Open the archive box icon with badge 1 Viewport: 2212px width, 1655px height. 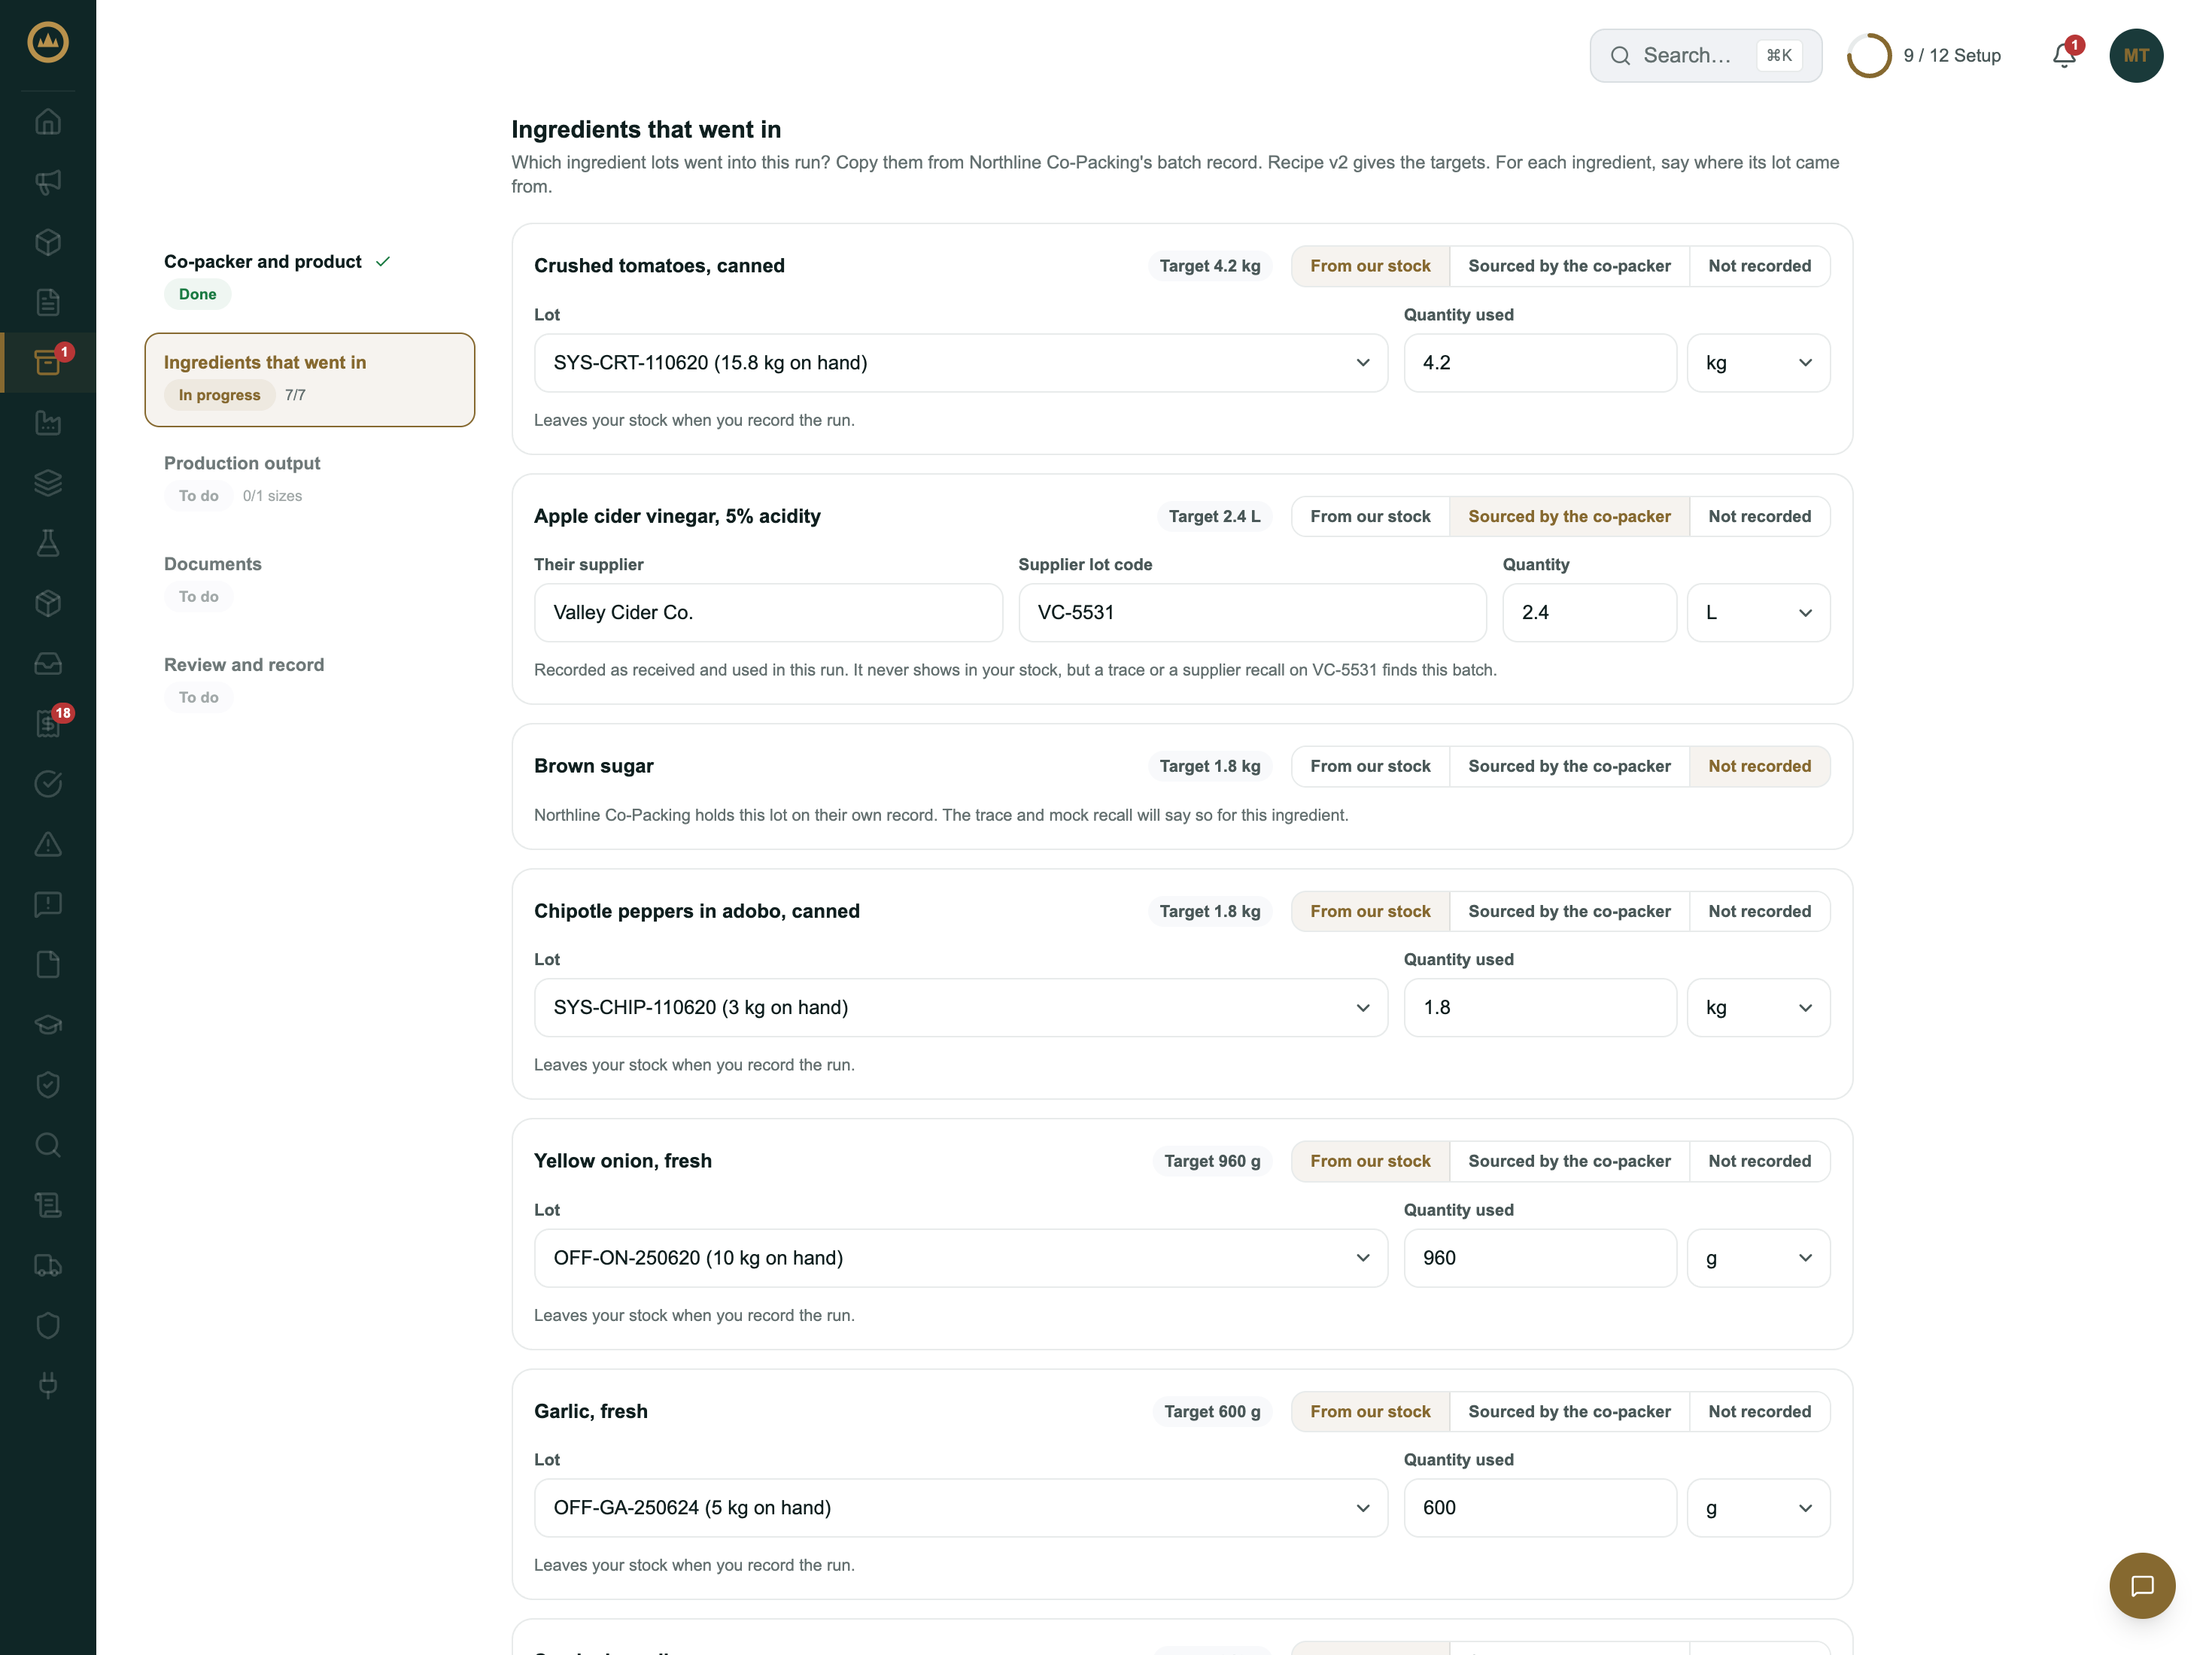(x=48, y=362)
